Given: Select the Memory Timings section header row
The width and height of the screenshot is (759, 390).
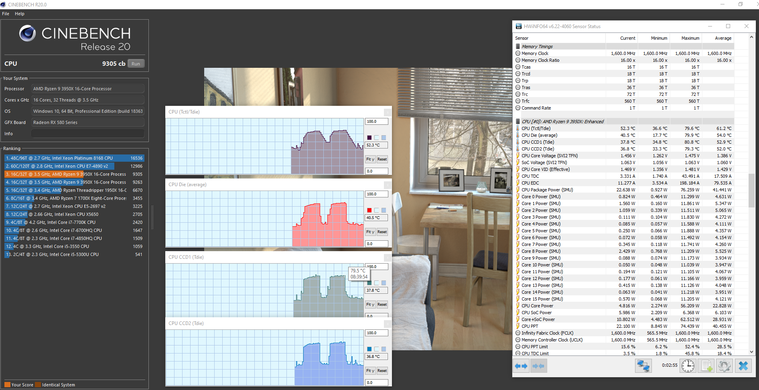Looking at the screenshot, I should click(x=537, y=47).
